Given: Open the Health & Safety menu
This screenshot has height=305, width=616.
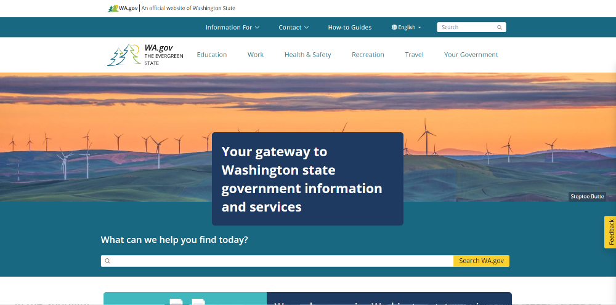Looking at the screenshot, I should click(307, 55).
